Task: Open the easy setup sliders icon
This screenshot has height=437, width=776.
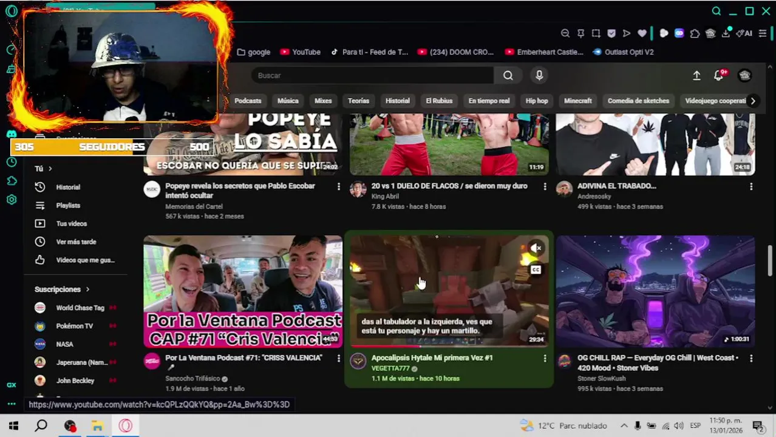Action: pyautogui.click(x=763, y=33)
